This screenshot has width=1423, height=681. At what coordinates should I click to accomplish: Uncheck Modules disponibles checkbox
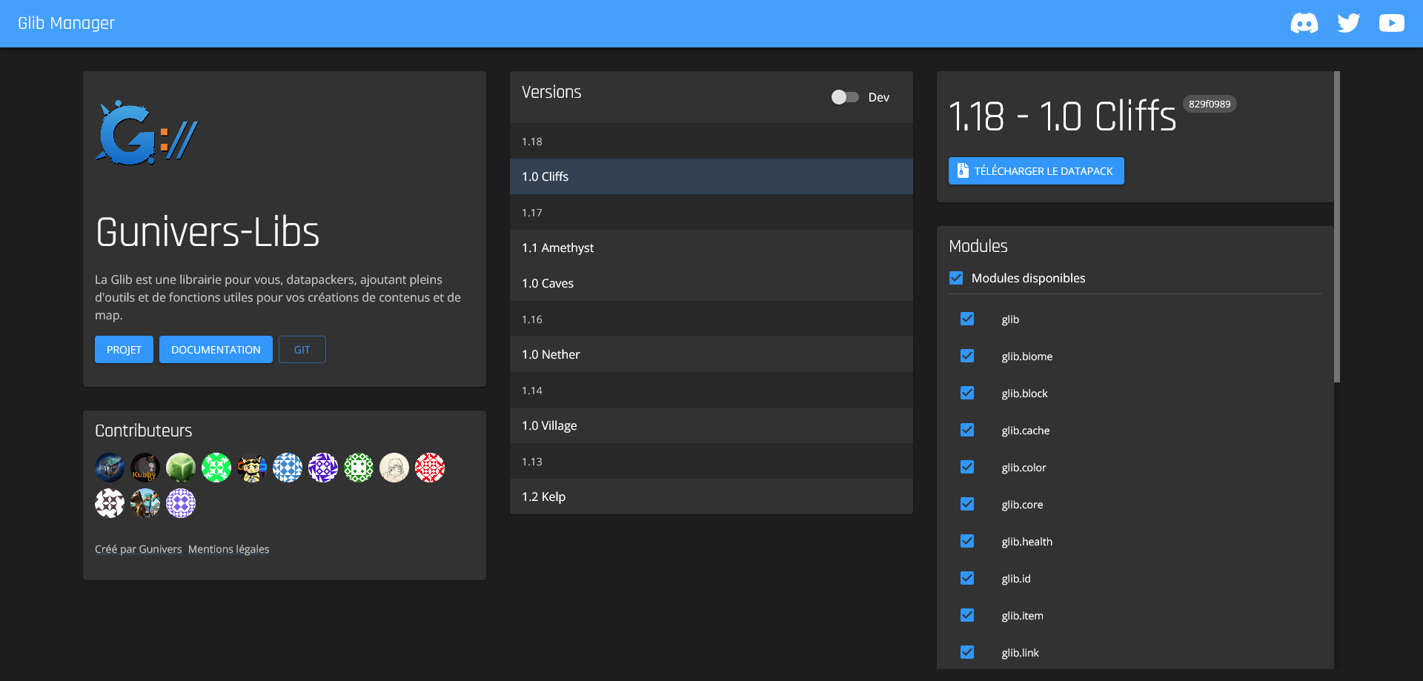[x=956, y=278]
